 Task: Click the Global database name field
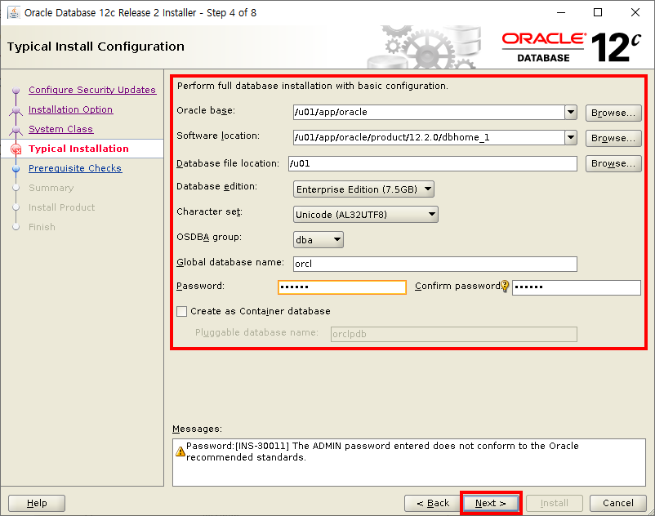coord(434,265)
